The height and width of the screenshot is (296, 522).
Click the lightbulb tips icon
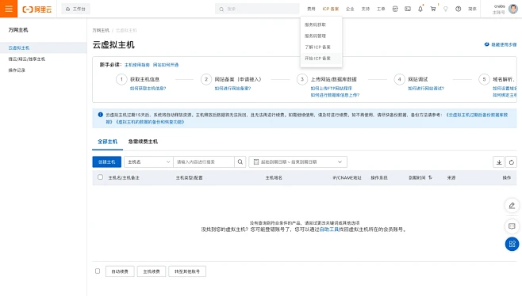[x=446, y=9]
